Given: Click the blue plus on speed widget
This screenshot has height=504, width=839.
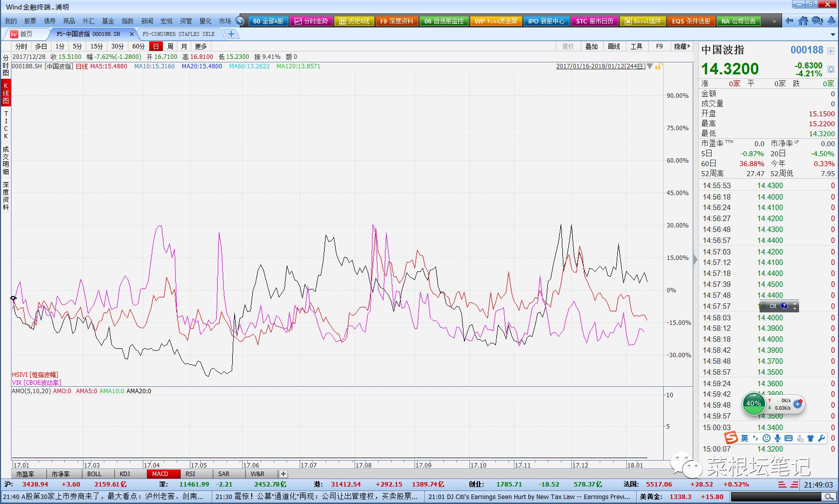Looking at the screenshot, I should tap(798, 404).
